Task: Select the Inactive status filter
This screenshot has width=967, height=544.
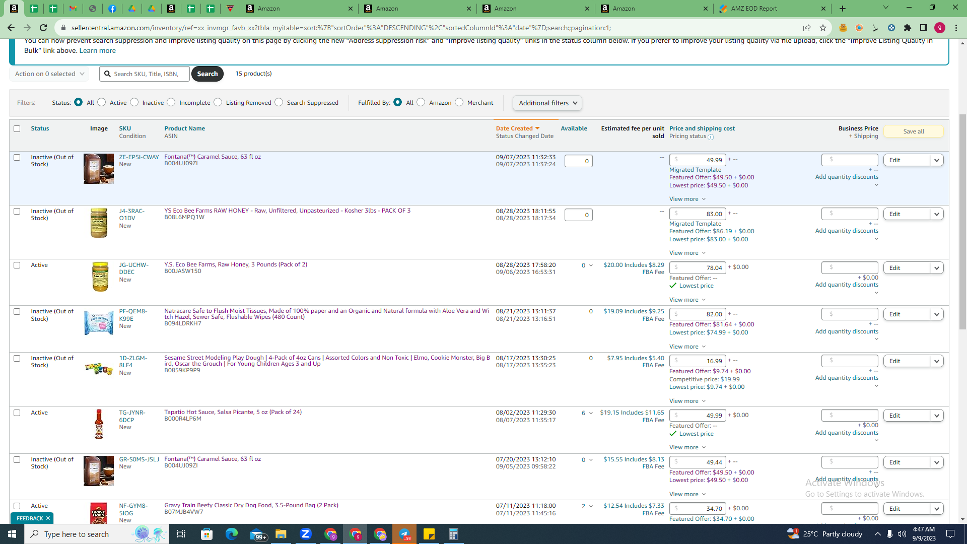Action: [x=134, y=102]
